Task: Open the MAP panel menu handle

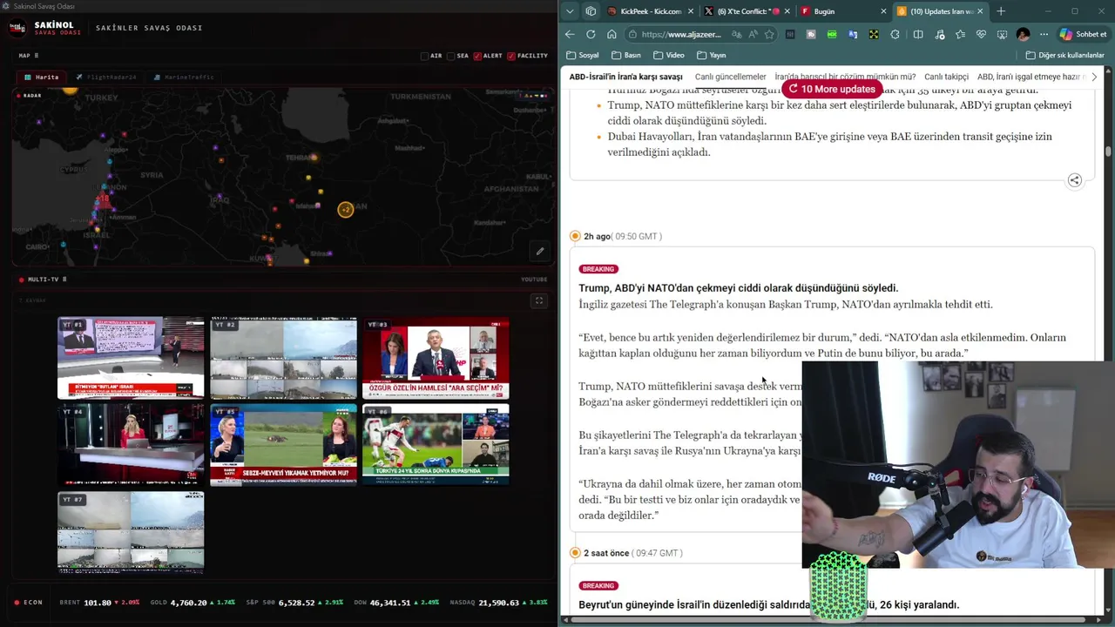Action: pyautogui.click(x=37, y=56)
